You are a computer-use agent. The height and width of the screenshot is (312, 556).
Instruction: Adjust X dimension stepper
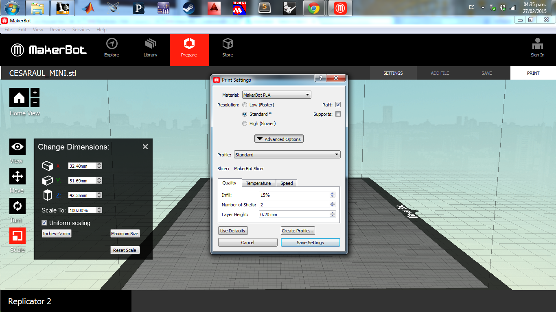coord(99,166)
